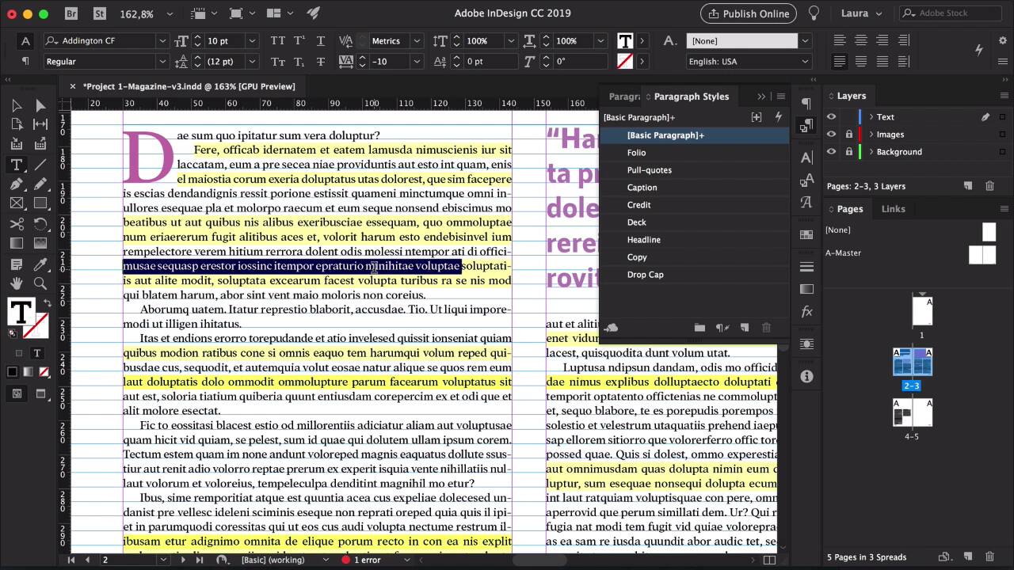Switch to the Links tab
Screen dimensions: 1014x570
pyautogui.click(x=893, y=209)
